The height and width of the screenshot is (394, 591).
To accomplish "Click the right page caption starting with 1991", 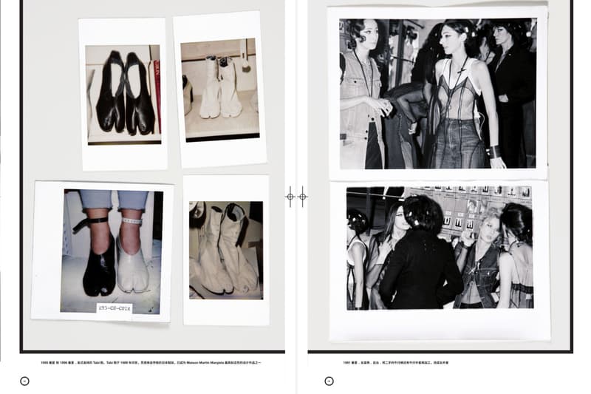I will [395, 363].
